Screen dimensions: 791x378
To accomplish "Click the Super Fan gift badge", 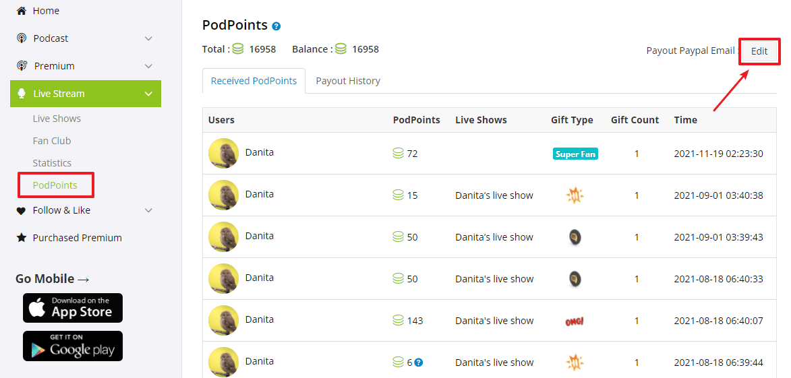I will click(x=575, y=154).
